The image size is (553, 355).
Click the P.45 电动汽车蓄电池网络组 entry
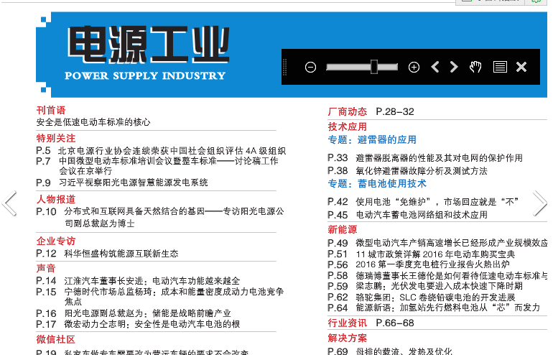(407, 215)
